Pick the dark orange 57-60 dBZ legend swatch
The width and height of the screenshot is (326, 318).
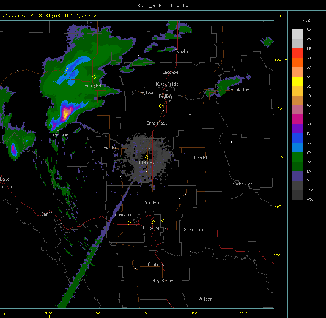point(297,62)
